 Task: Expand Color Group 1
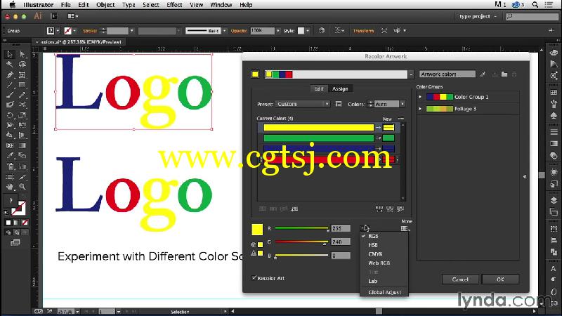(420, 97)
